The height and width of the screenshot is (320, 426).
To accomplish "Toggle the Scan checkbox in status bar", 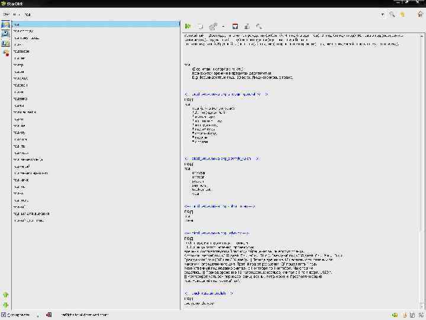I will tap(4, 315).
